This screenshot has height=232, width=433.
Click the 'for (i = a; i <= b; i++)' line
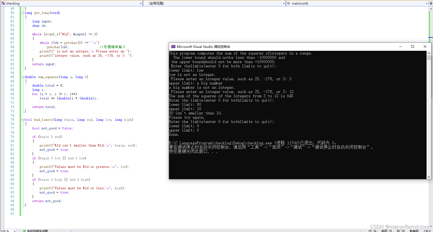click(54, 94)
